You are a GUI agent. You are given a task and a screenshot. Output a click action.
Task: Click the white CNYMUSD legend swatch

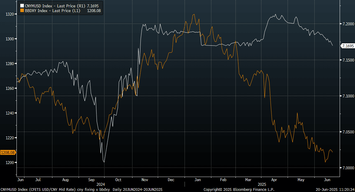point(22,6)
